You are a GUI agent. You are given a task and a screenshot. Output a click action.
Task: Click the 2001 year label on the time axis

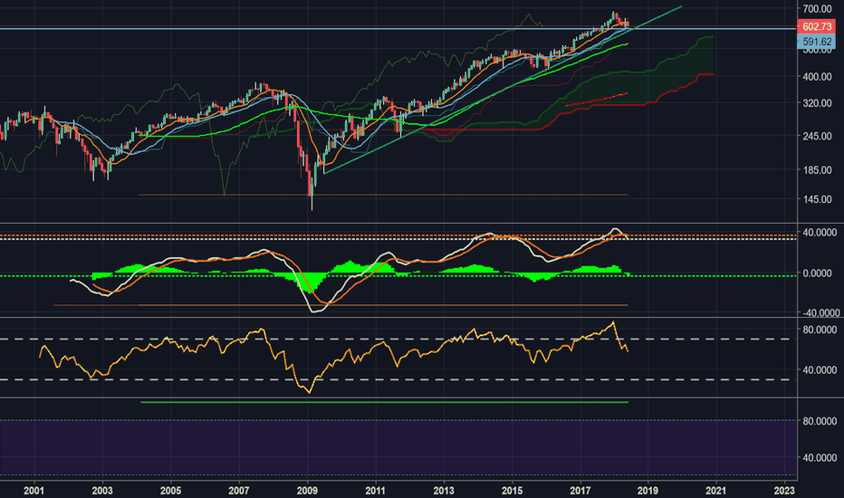pos(34,491)
